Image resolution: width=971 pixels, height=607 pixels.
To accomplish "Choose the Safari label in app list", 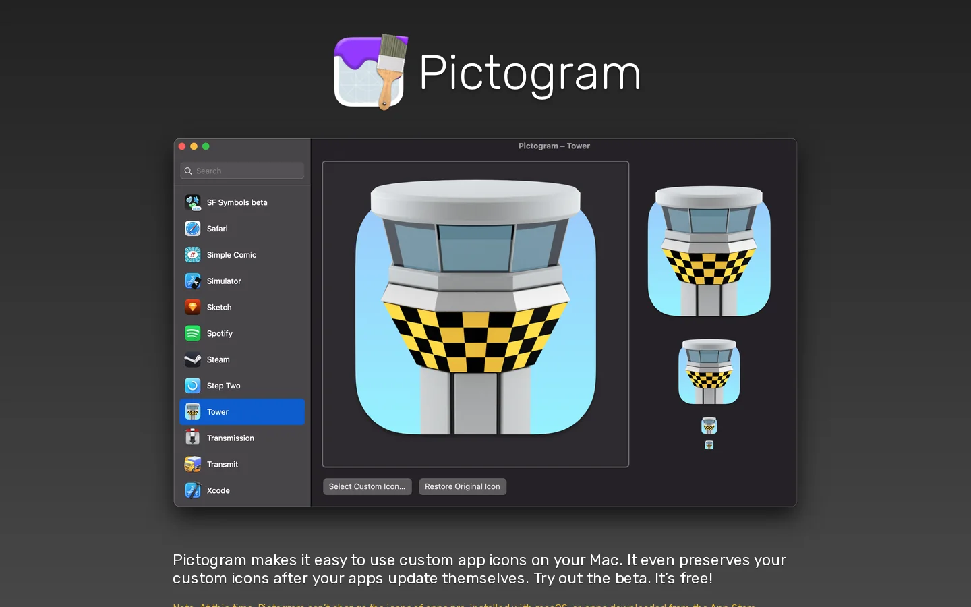I will 217,229.
